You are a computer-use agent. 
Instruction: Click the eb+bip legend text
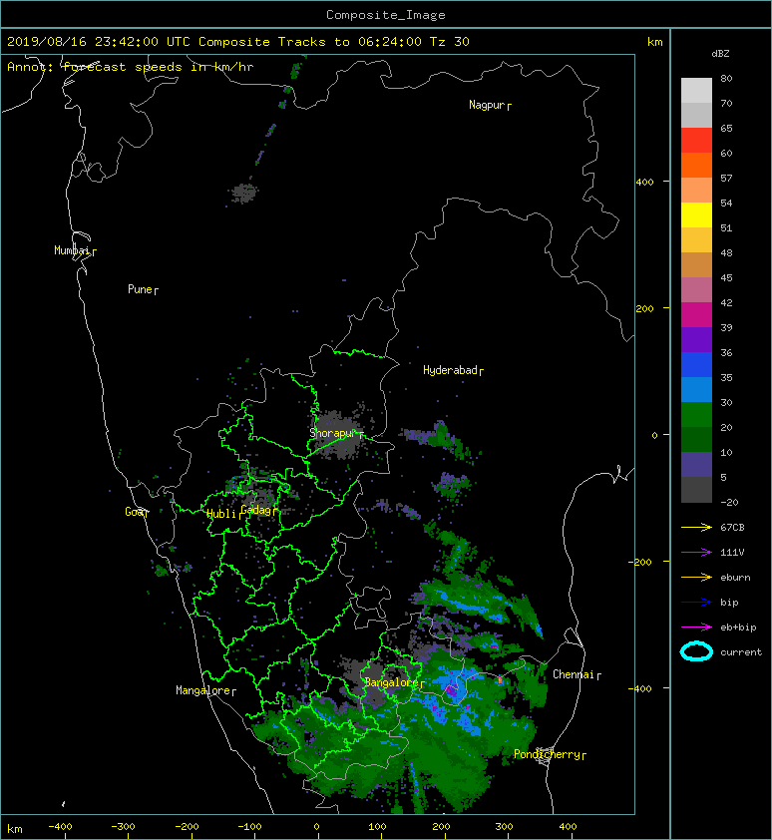coord(738,628)
